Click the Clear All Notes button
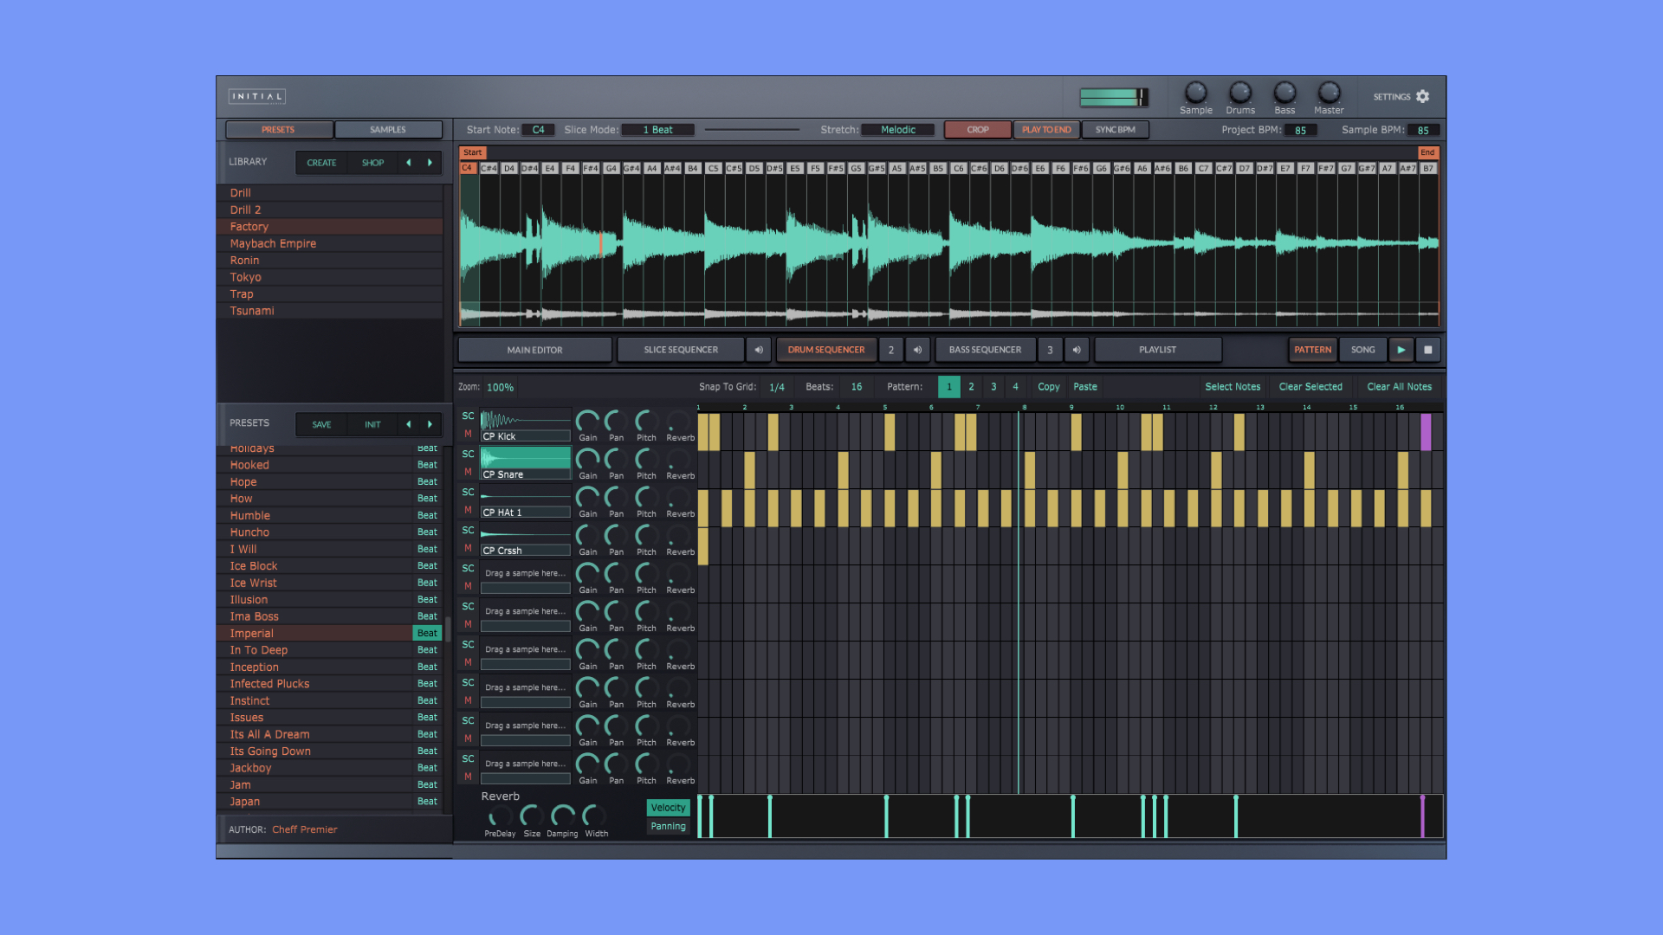 (1399, 387)
